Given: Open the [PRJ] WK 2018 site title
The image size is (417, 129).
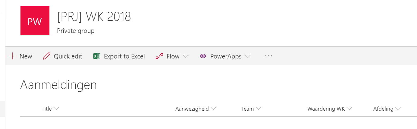Looking at the screenshot, I should (94, 17).
